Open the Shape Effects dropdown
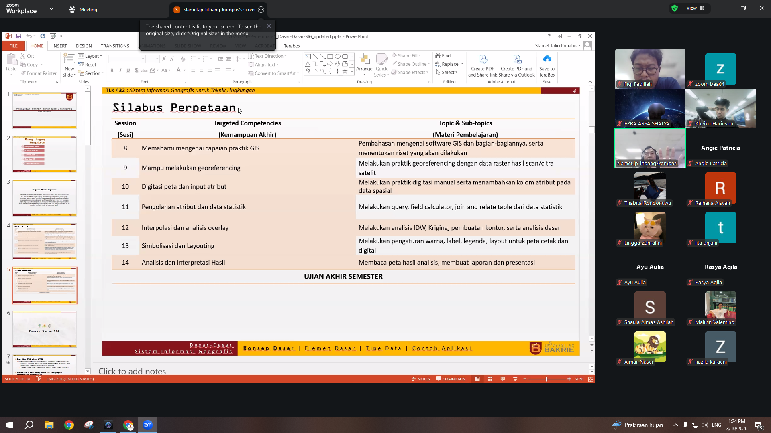This screenshot has height=433, width=771. click(x=410, y=73)
